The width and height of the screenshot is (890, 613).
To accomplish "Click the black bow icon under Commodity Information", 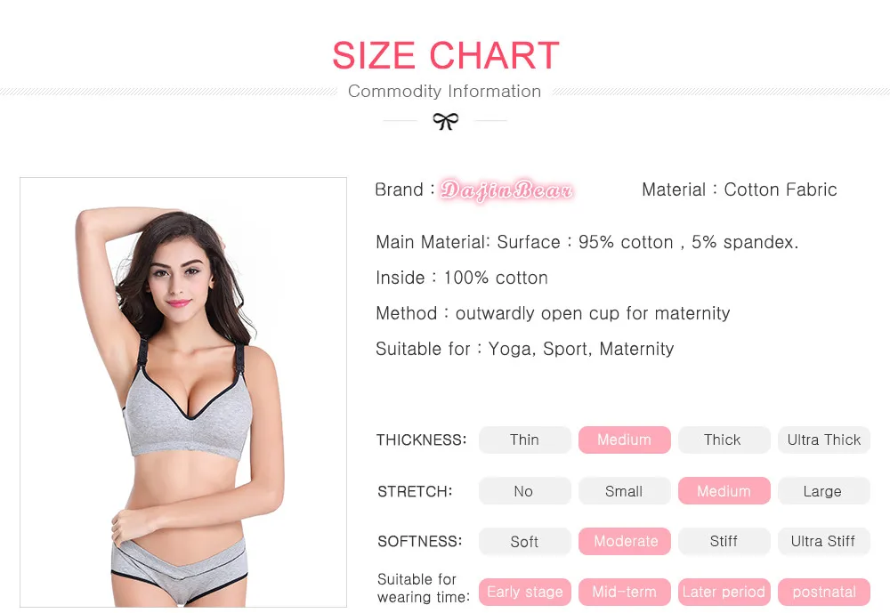I will pyautogui.click(x=446, y=121).
